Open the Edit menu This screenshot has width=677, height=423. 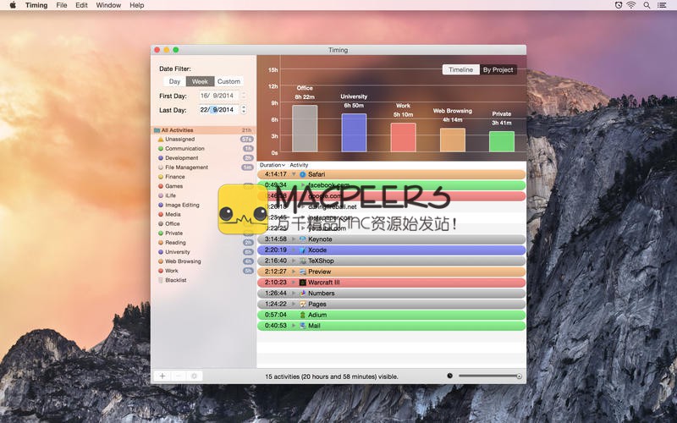[x=81, y=5]
